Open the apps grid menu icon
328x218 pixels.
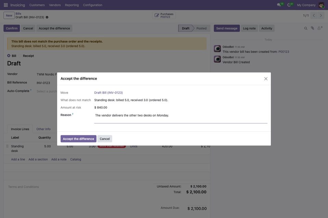tap(6, 5)
